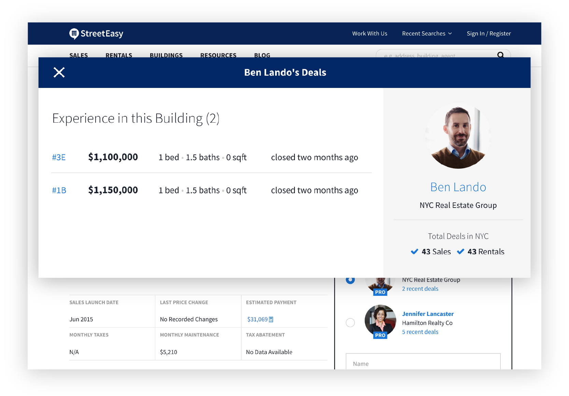Open the estimated payment calculator icon
This screenshot has height=396, width=569.
pos(271,319)
